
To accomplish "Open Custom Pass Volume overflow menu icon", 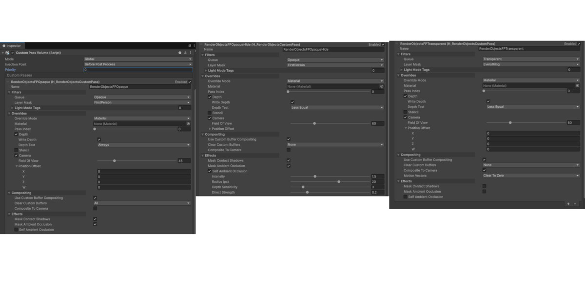I will pyautogui.click(x=191, y=52).
